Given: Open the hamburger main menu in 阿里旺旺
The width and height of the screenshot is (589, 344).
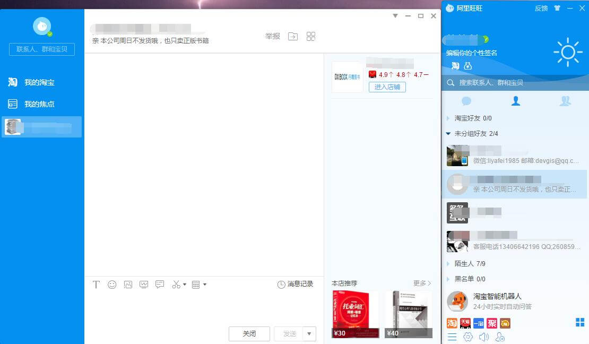Looking at the screenshot, I should point(452,337).
